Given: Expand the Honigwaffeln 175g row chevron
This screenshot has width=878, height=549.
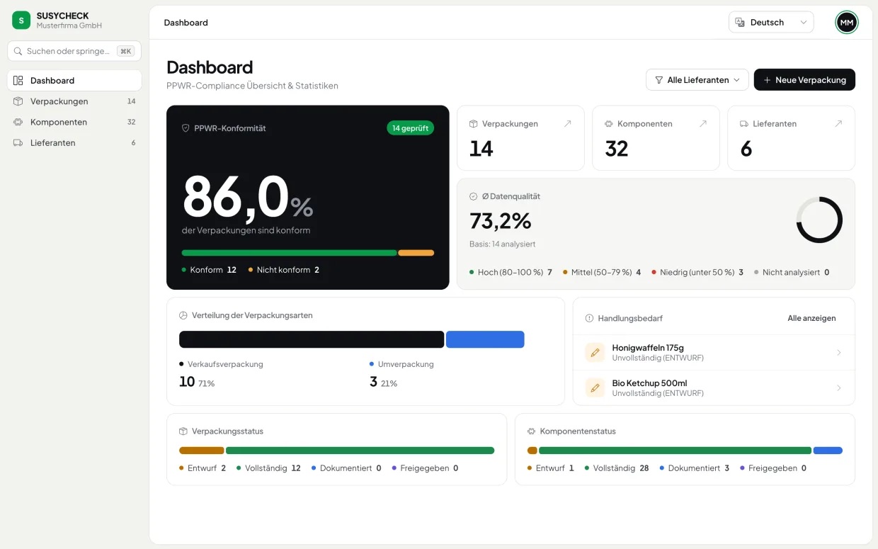Looking at the screenshot, I should [x=839, y=352].
